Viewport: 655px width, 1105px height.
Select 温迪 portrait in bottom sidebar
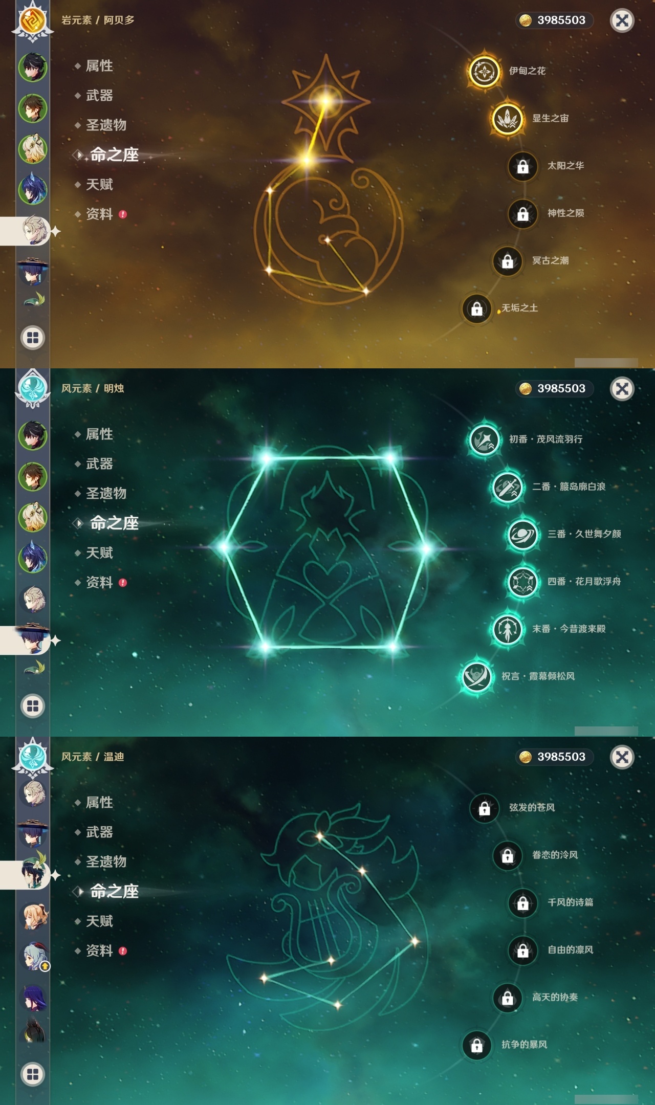coord(34,874)
